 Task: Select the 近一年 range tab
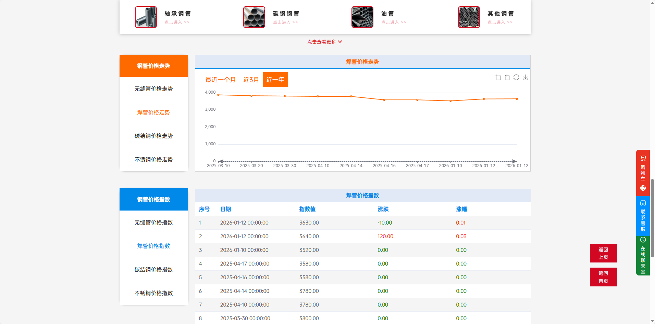click(275, 80)
